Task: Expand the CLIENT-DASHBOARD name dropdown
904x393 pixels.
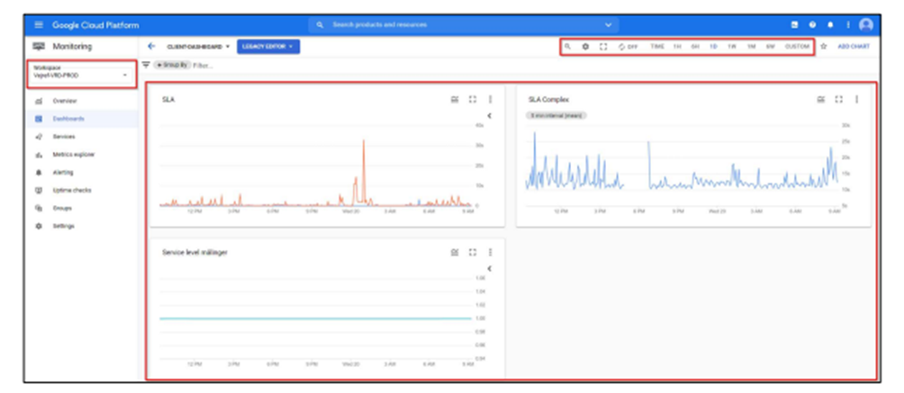Action: pyautogui.click(x=198, y=46)
